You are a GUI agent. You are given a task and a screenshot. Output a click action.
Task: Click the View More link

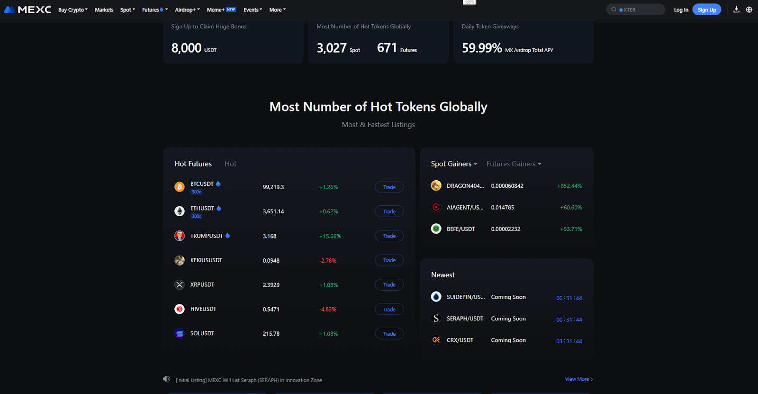click(x=579, y=379)
